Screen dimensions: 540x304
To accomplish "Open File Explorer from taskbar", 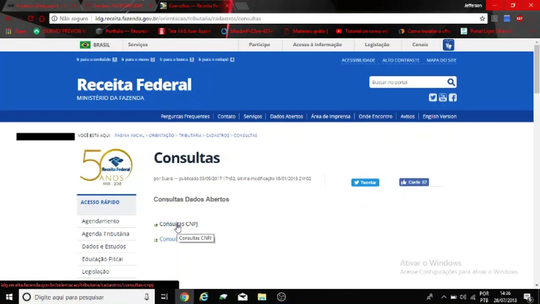I will (x=262, y=297).
